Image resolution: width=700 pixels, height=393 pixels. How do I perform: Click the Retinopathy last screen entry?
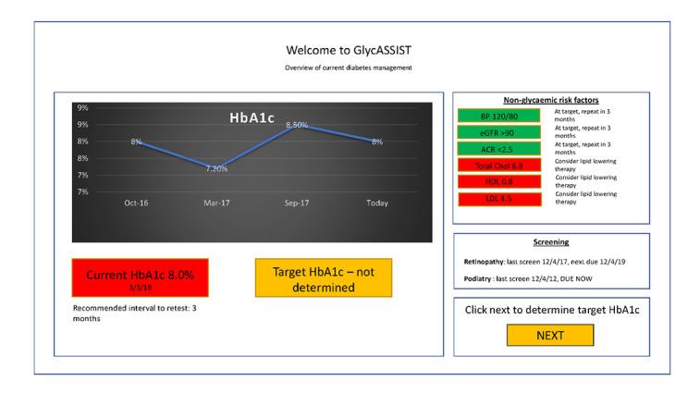click(546, 262)
